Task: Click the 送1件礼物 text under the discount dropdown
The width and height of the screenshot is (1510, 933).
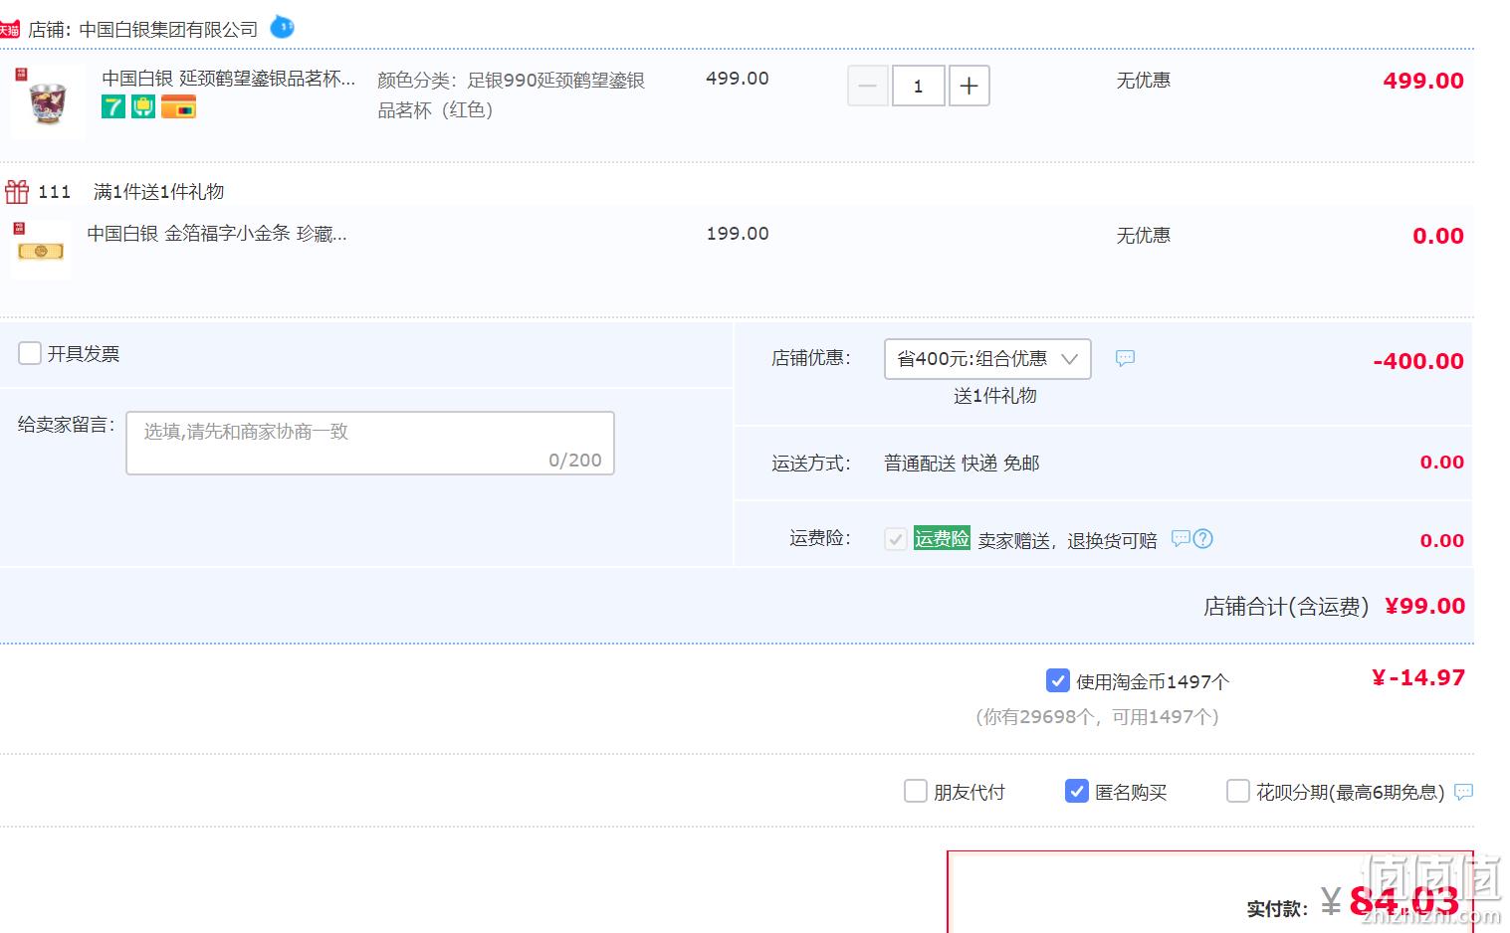Action: 995,396
